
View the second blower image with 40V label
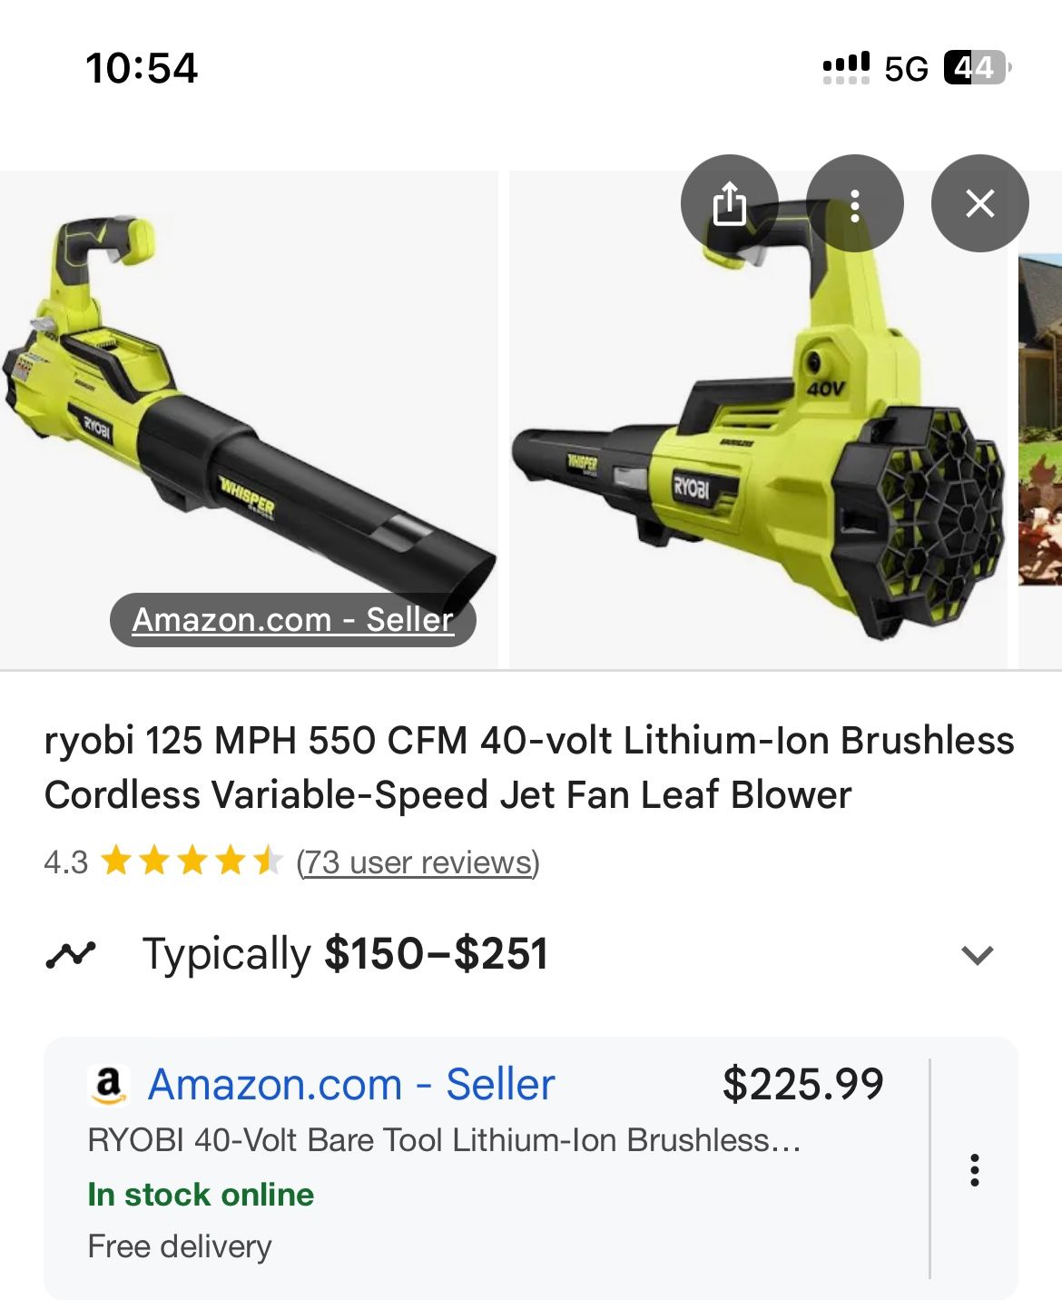(758, 419)
